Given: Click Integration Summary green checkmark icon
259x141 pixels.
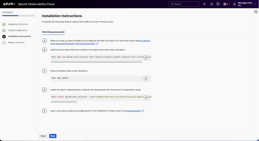Looking at the screenshot, I should pos(4,24).
